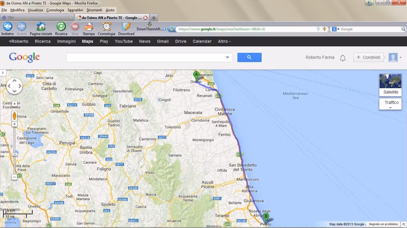Open Pagina iniziale home icon
The height and width of the screenshot is (228, 407).
pyautogui.click(x=41, y=27)
